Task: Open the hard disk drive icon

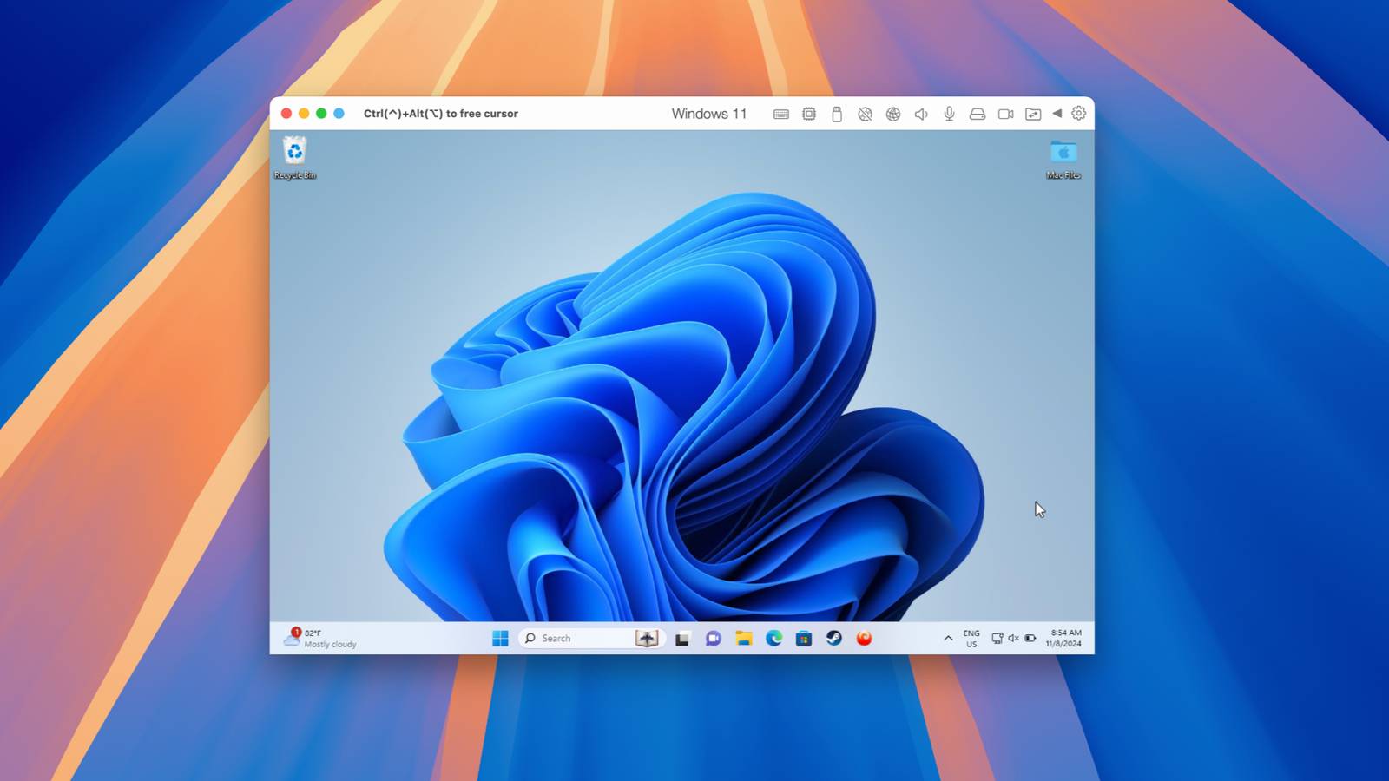Action: 978,114
